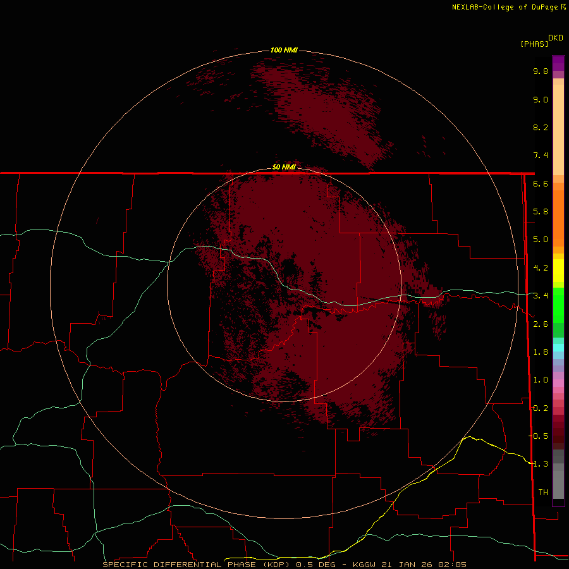This screenshot has width=569, height=569.
Task: Click the 8.2 value on the color scale
Action: (541, 127)
